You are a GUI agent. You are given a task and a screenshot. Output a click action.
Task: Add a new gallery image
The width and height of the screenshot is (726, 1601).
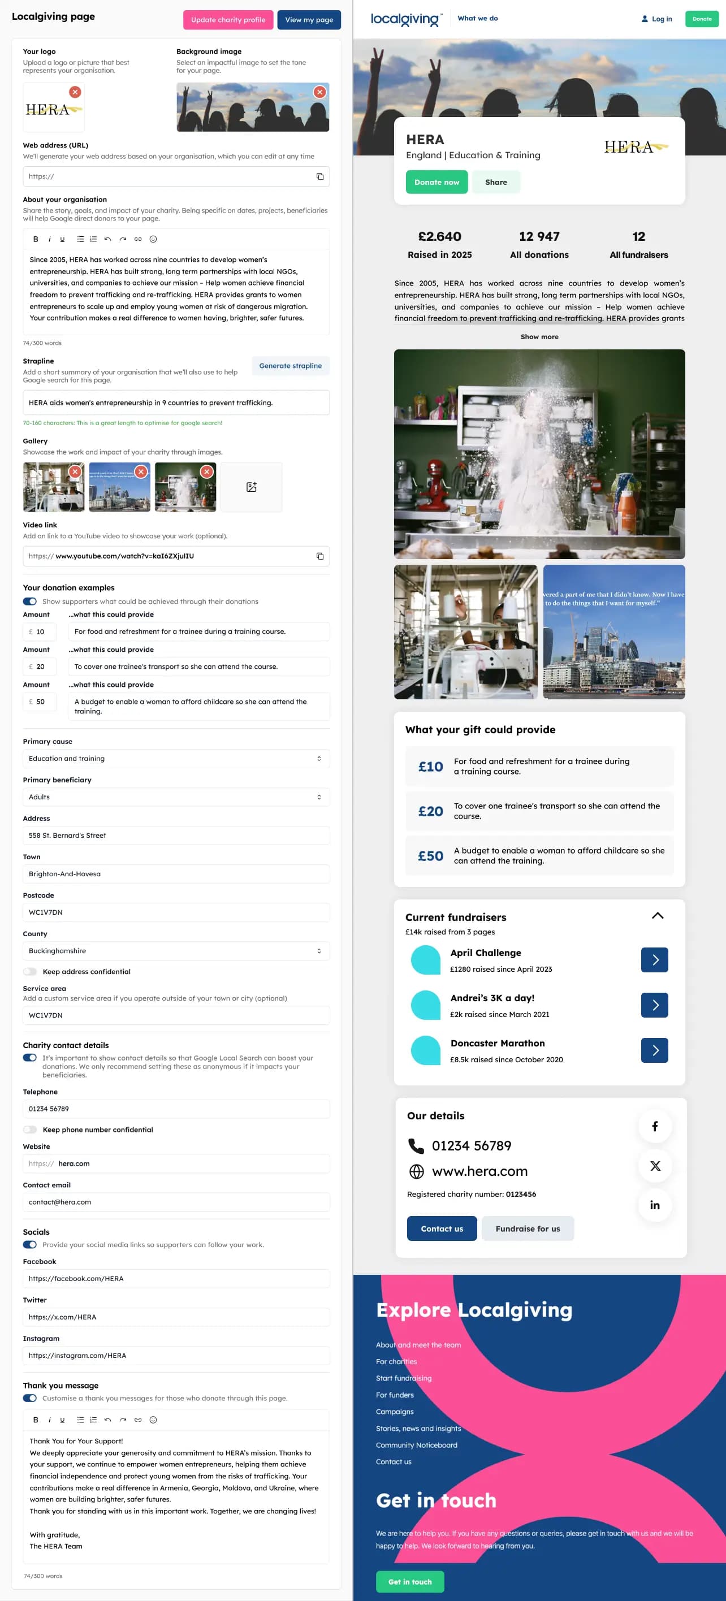[251, 487]
